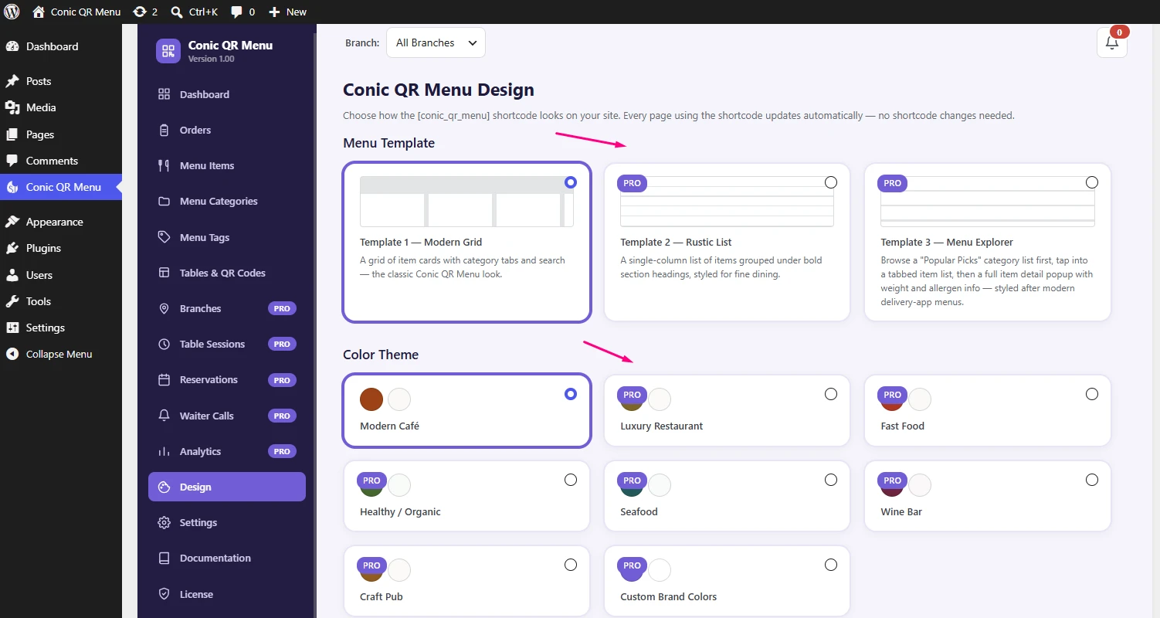Image resolution: width=1160 pixels, height=618 pixels.
Task: Click the PRO badge beside Branches
Action: [x=282, y=308]
